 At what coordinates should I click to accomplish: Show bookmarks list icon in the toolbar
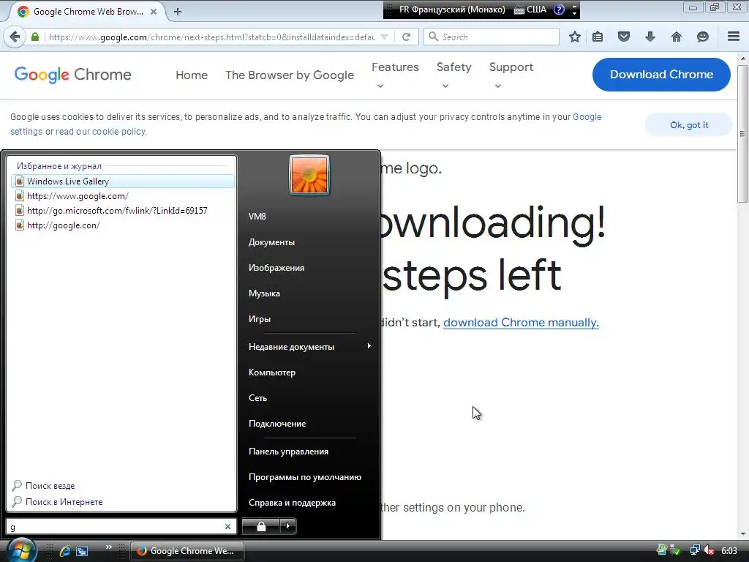coord(598,37)
